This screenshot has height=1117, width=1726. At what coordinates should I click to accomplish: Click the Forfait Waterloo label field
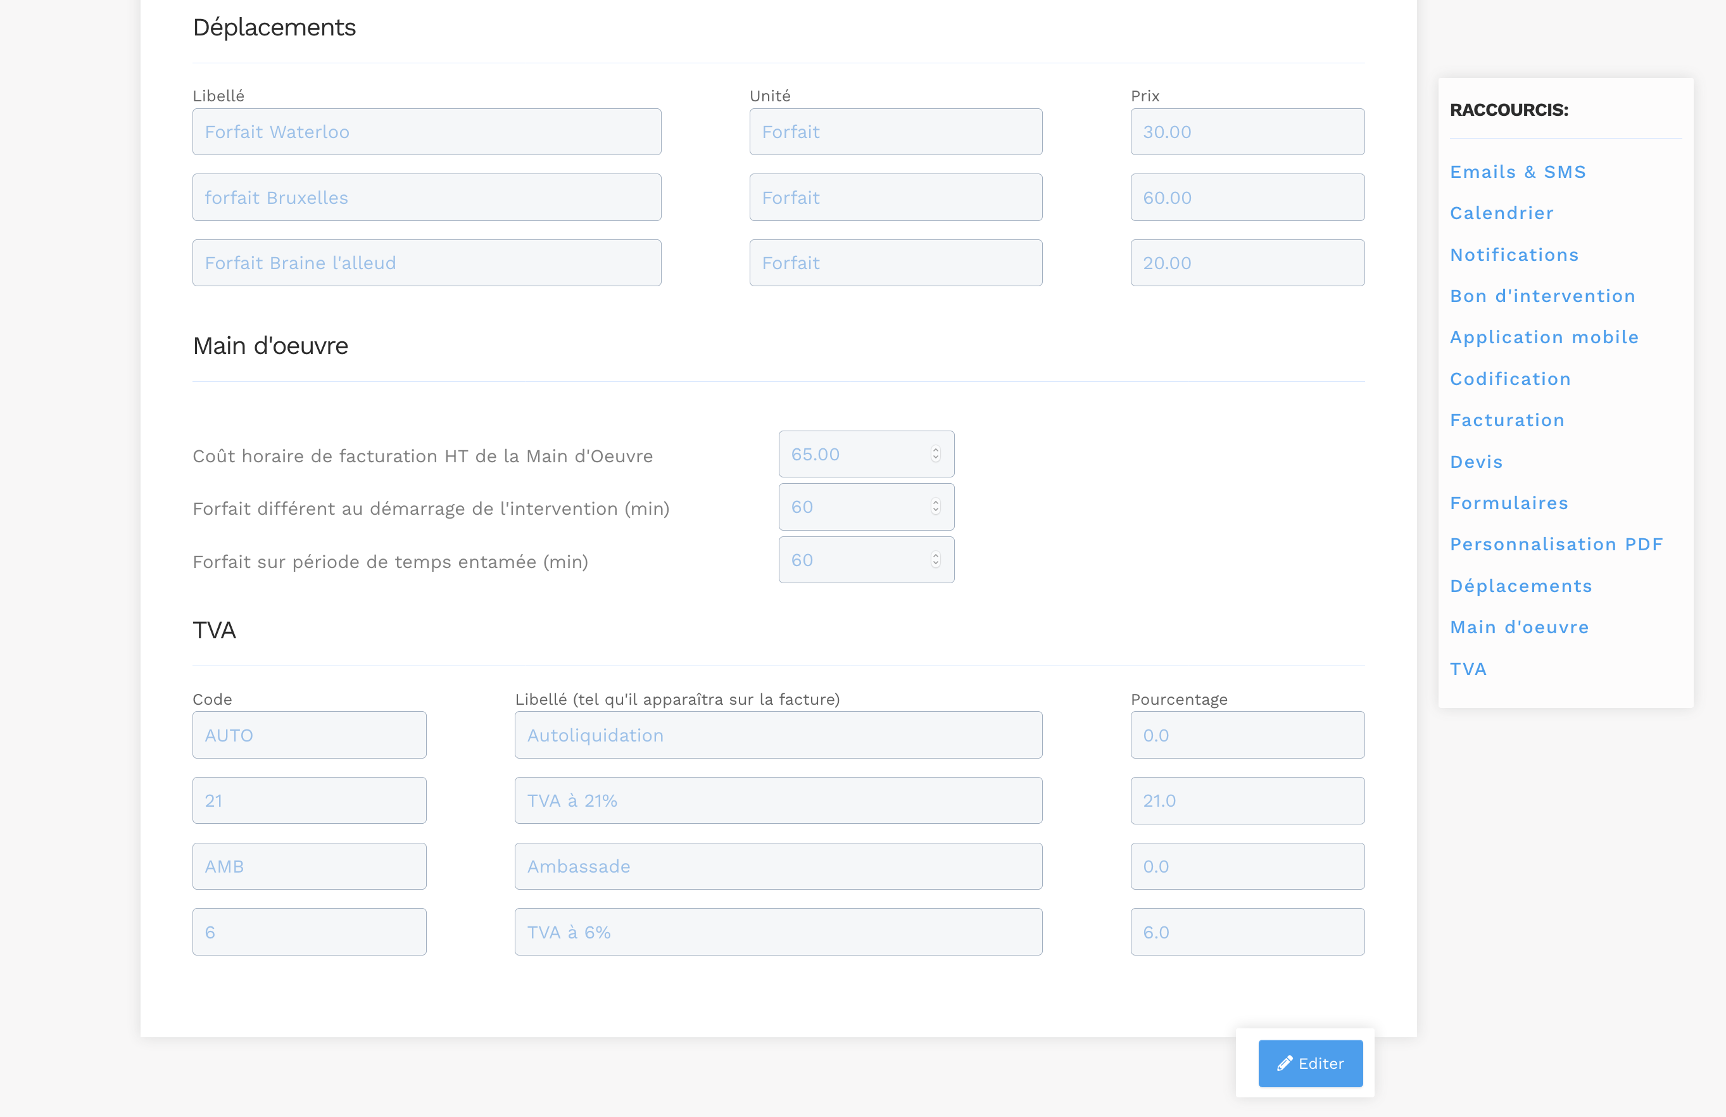[426, 132]
